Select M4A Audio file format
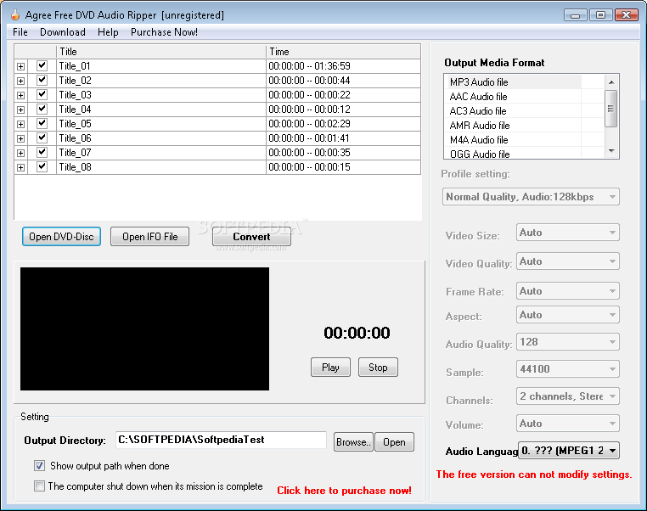 pyautogui.click(x=479, y=140)
